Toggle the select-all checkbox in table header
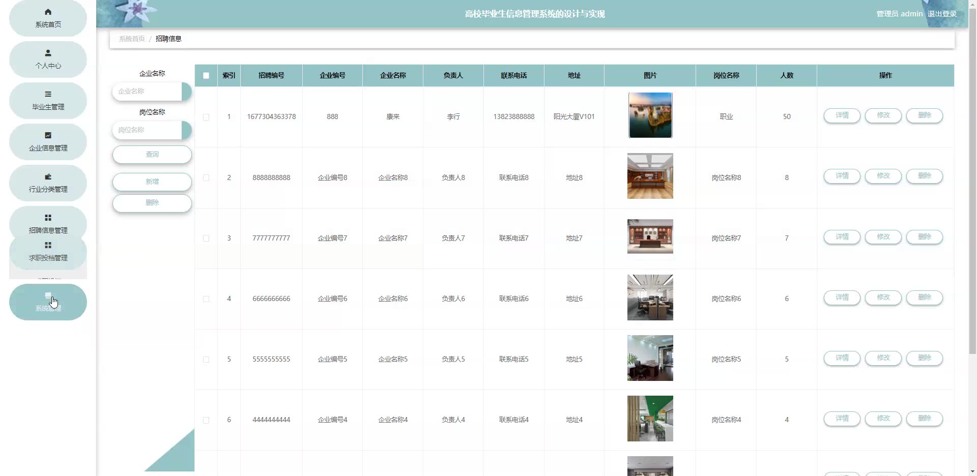Image resolution: width=977 pixels, height=476 pixels. point(206,76)
